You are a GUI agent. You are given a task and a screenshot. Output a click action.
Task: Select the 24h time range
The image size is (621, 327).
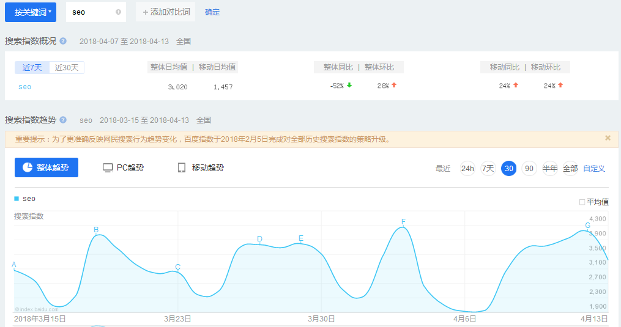[467, 168]
